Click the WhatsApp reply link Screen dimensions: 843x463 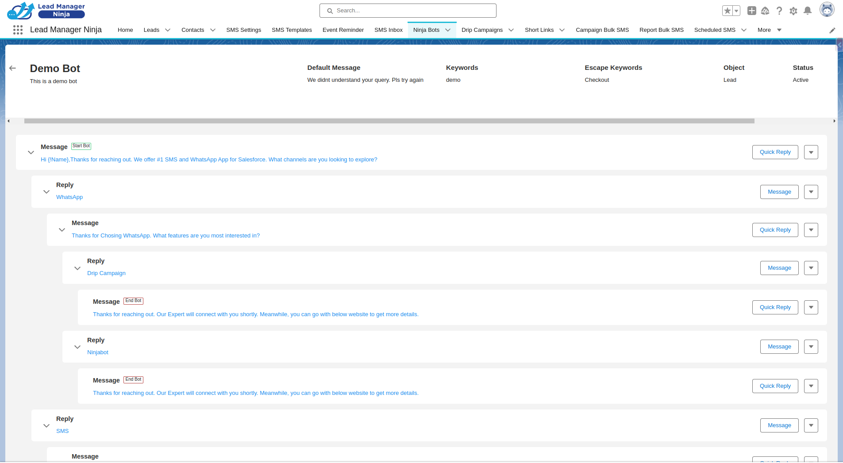(x=69, y=197)
